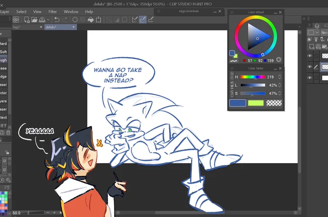The image size is (328, 217).
Task: Click the Save icon in command bar
Action: (x=42, y=20)
